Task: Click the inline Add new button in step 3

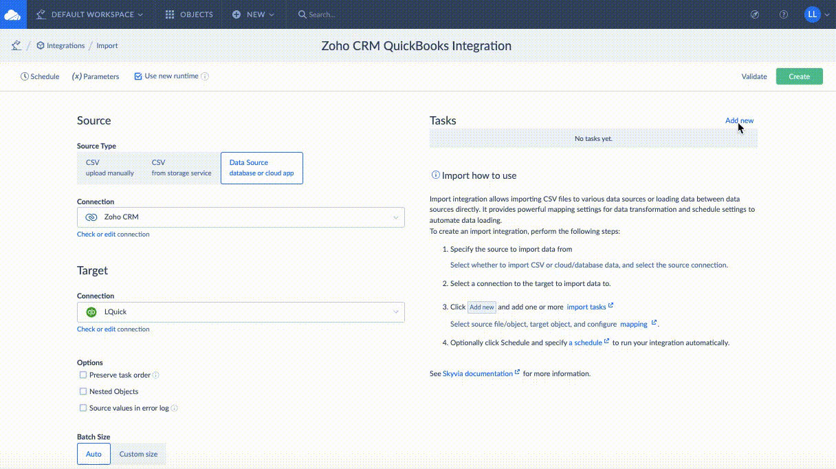Action: coord(481,307)
